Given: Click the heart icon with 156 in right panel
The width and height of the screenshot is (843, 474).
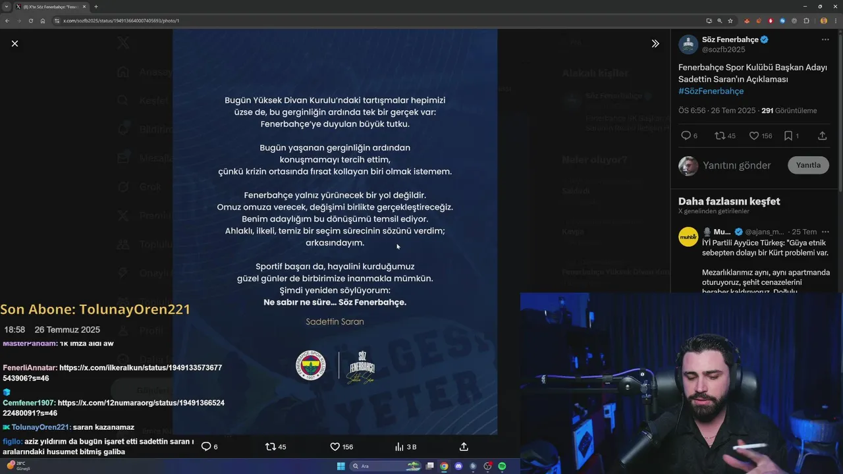Looking at the screenshot, I should pos(754,136).
